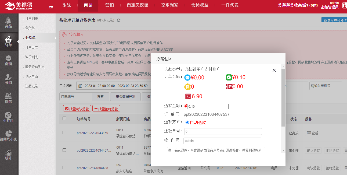Image resolution: width=347 pixels, height=175 pixels.
Task: Go to 提现申请 in the submenu
Action: 32,76
